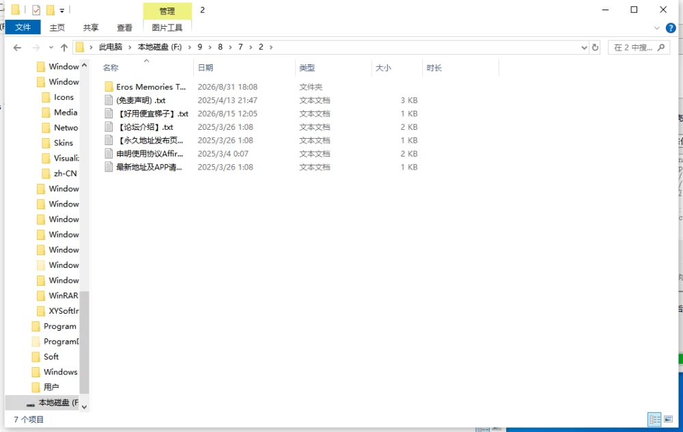Sort by the 名称 column header
The image size is (683, 432).
(x=111, y=68)
